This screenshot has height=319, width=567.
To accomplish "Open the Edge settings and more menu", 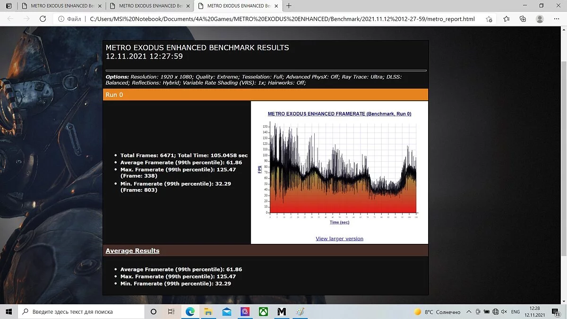I will click(556, 19).
